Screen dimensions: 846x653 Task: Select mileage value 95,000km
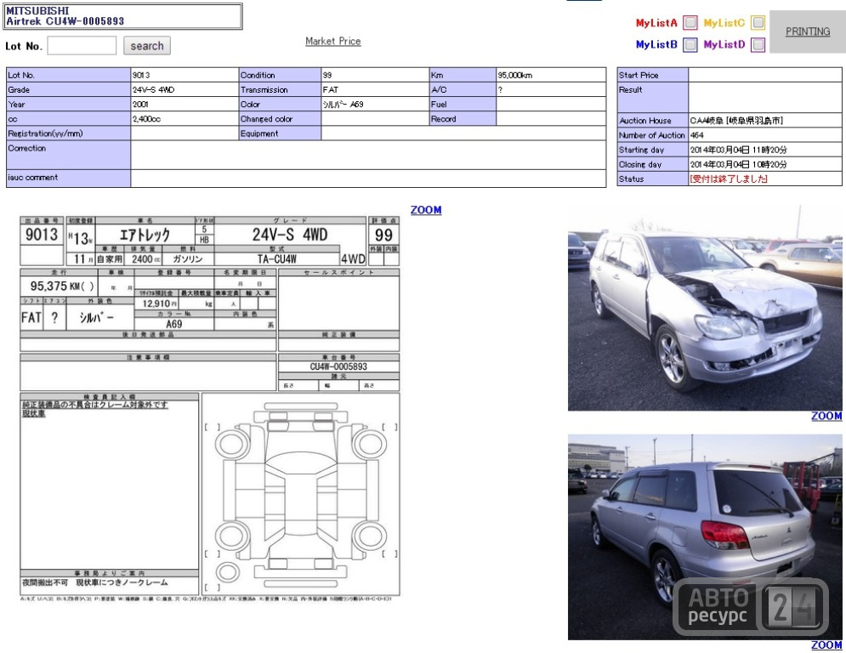point(514,75)
